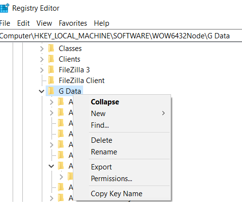The image size is (242, 202).
Task: Click the G Data folder icon
Action: (x=51, y=91)
